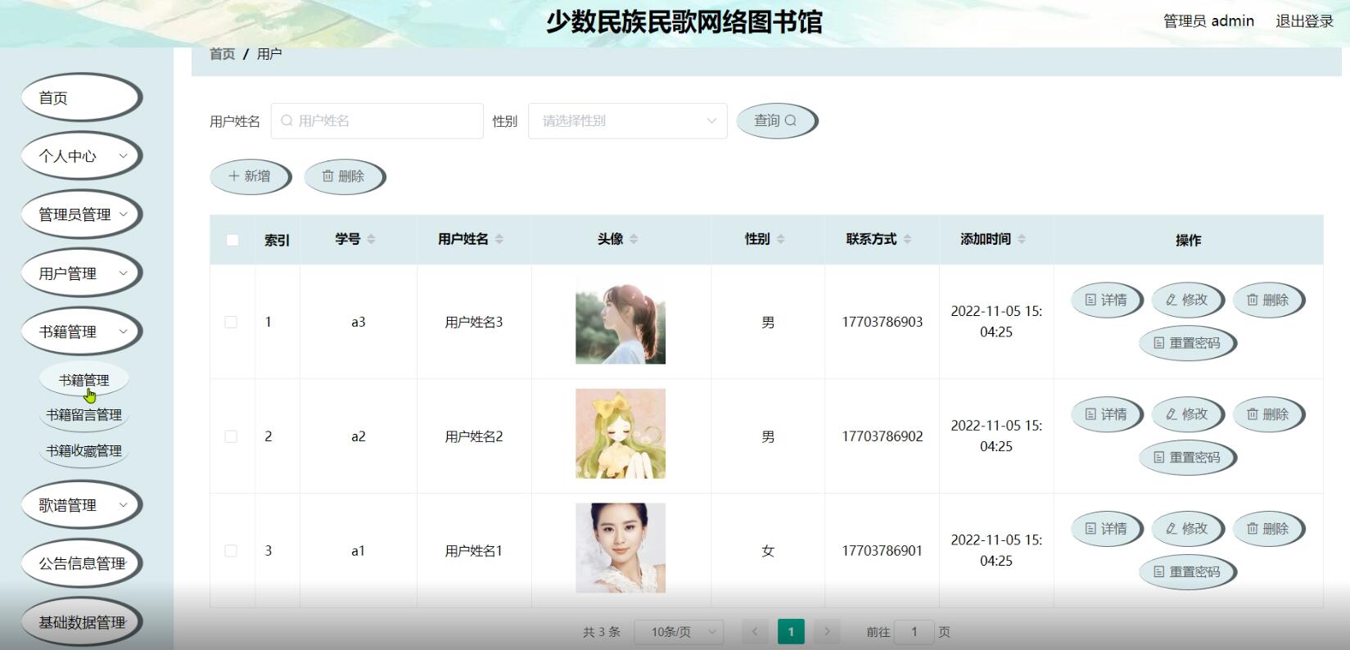Expand the 用户管理 sidebar menu
1350x650 pixels.
tap(81, 273)
